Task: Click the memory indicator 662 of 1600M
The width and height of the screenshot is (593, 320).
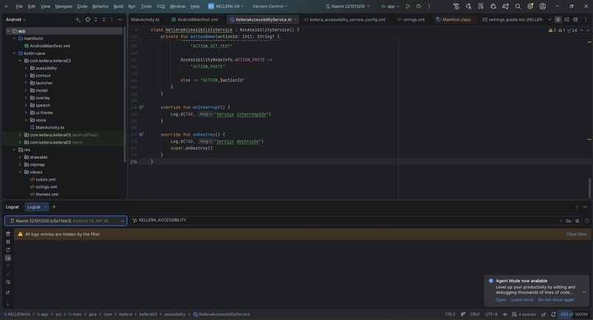Action: pyautogui.click(x=574, y=314)
